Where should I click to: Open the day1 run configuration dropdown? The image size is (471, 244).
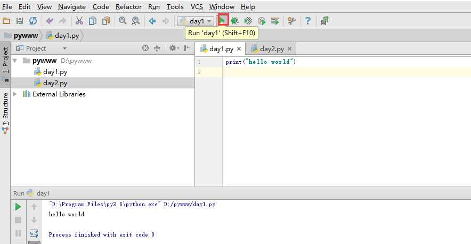pos(196,21)
